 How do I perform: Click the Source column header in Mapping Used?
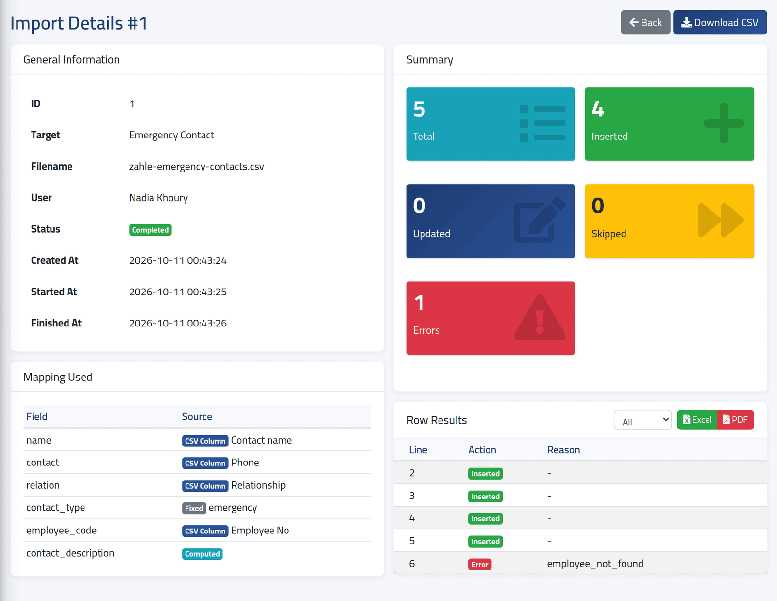(x=197, y=416)
